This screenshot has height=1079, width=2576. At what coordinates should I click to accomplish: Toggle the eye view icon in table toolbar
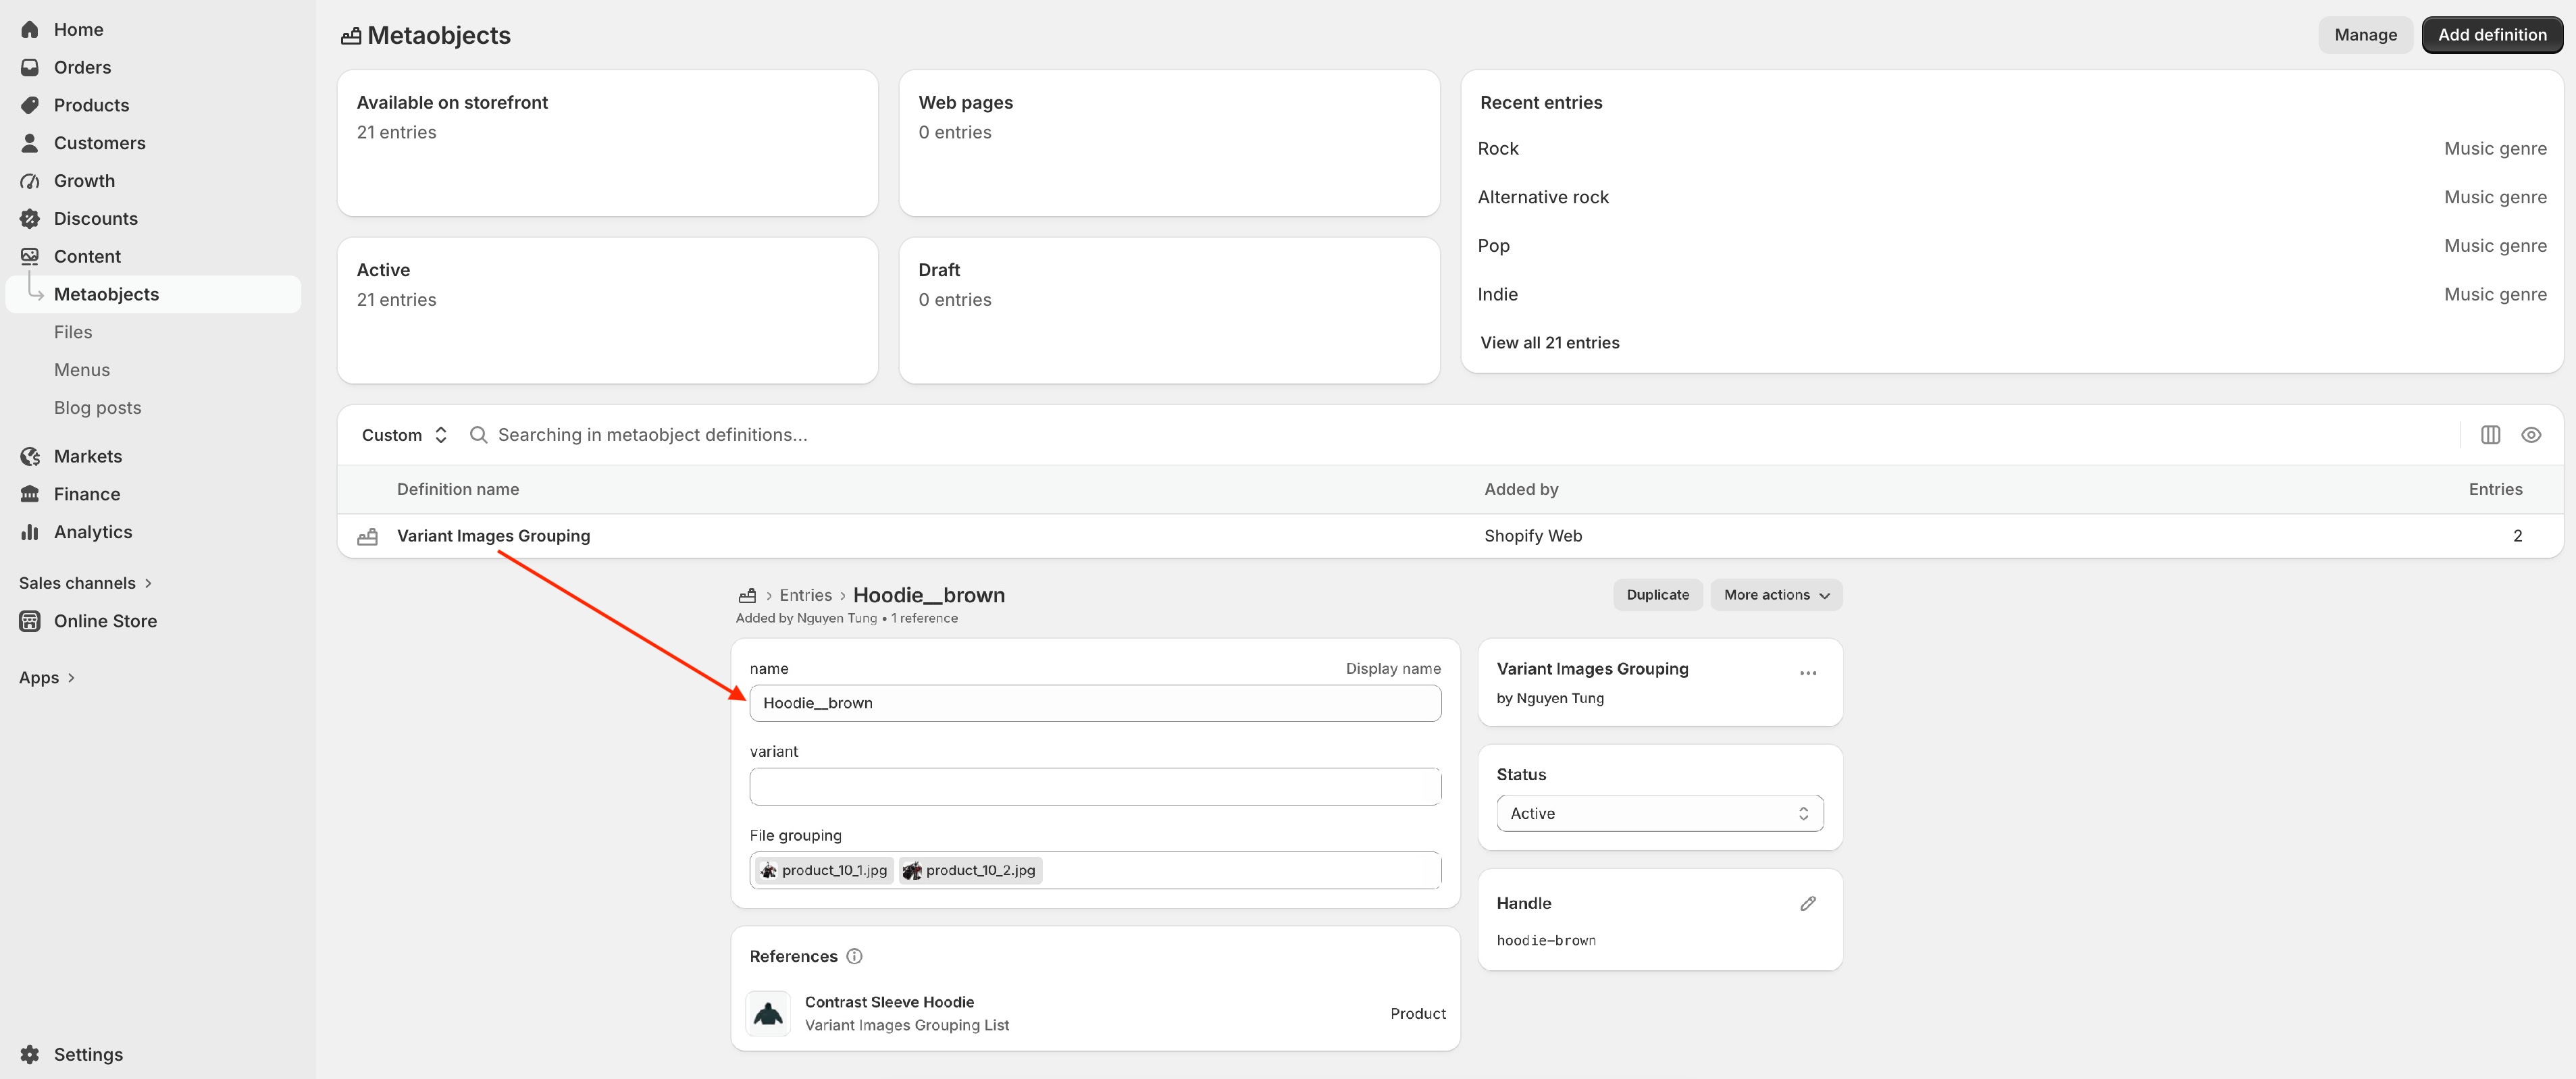click(2531, 435)
